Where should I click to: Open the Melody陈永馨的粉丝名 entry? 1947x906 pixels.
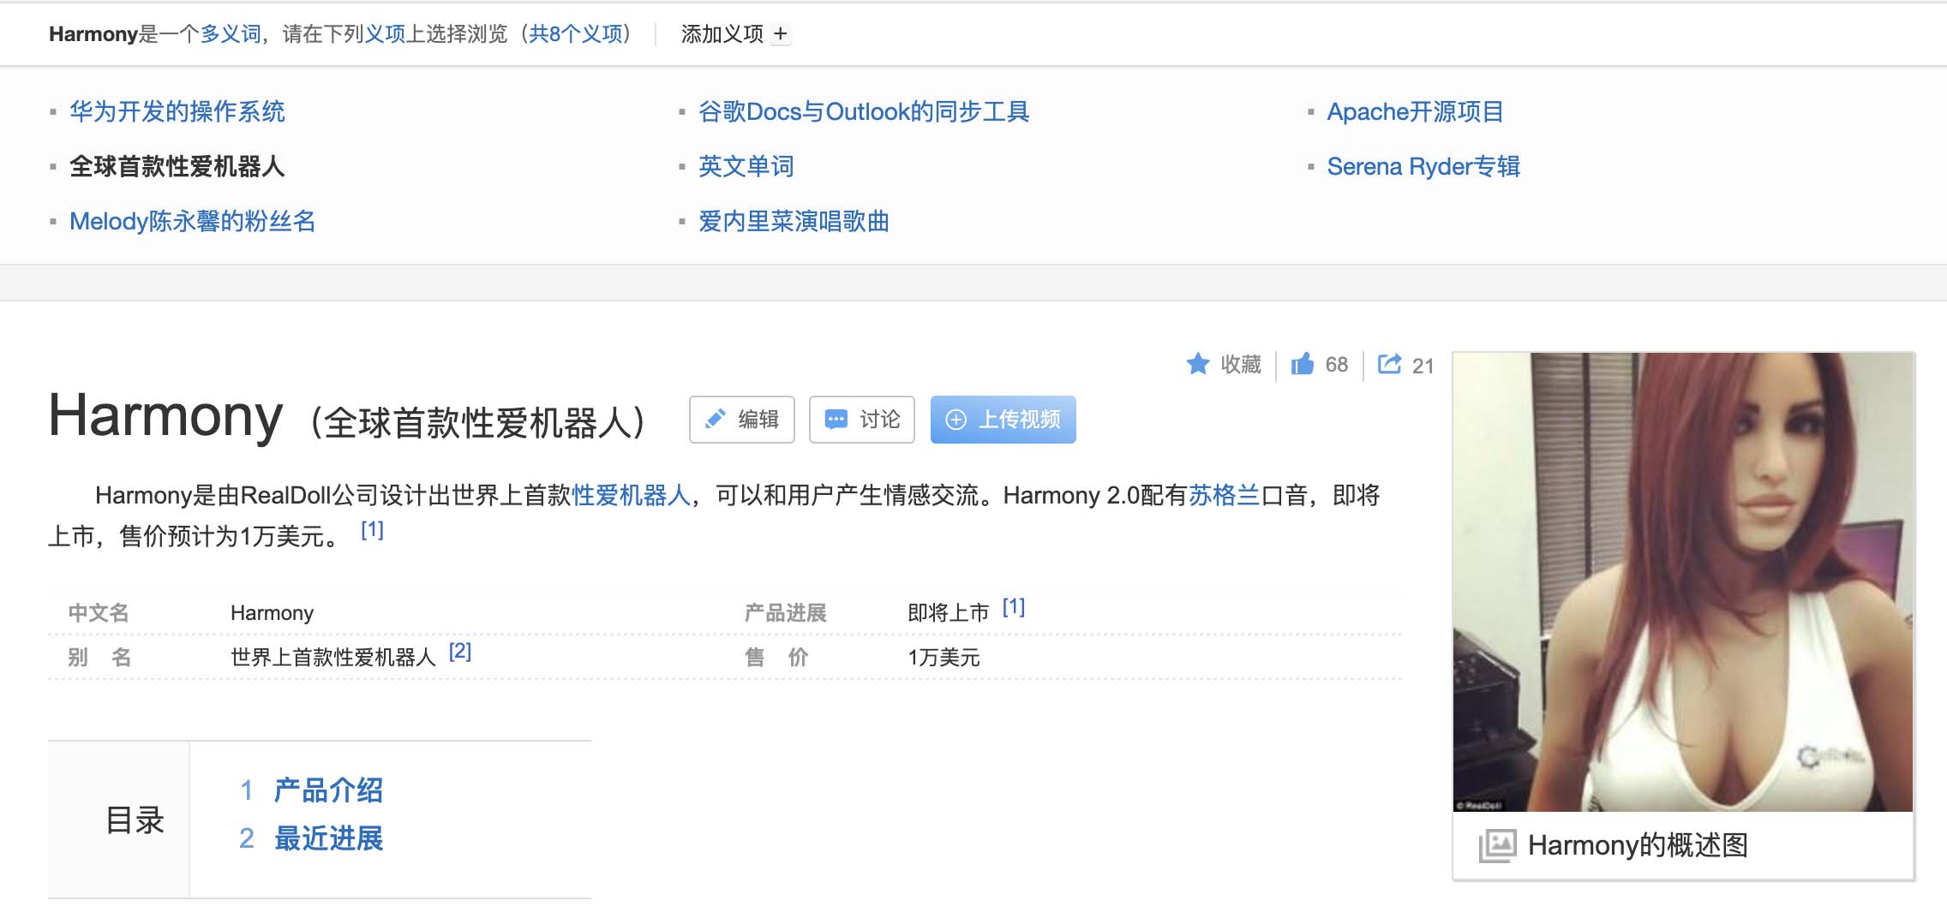click(193, 221)
